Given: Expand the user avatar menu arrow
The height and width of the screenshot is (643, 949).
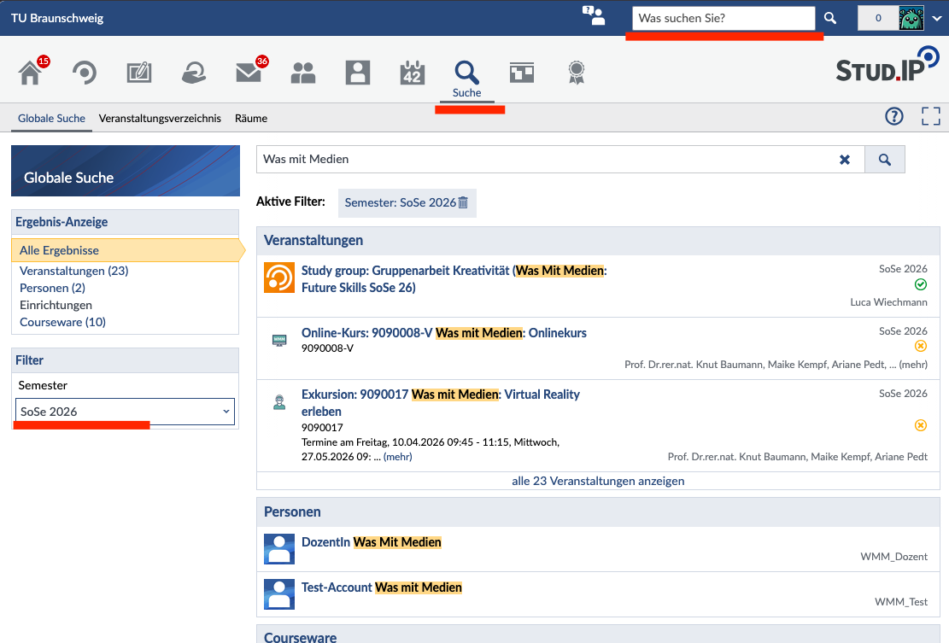Looking at the screenshot, I should 937,18.
